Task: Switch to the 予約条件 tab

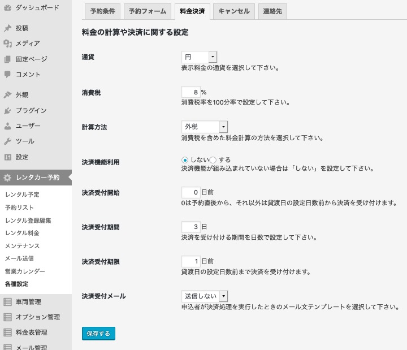Action: (102, 11)
